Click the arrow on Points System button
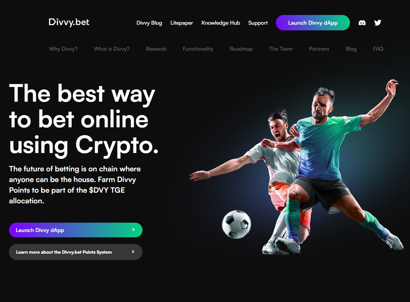Image resolution: width=410 pixels, height=302 pixels. click(133, 252)
